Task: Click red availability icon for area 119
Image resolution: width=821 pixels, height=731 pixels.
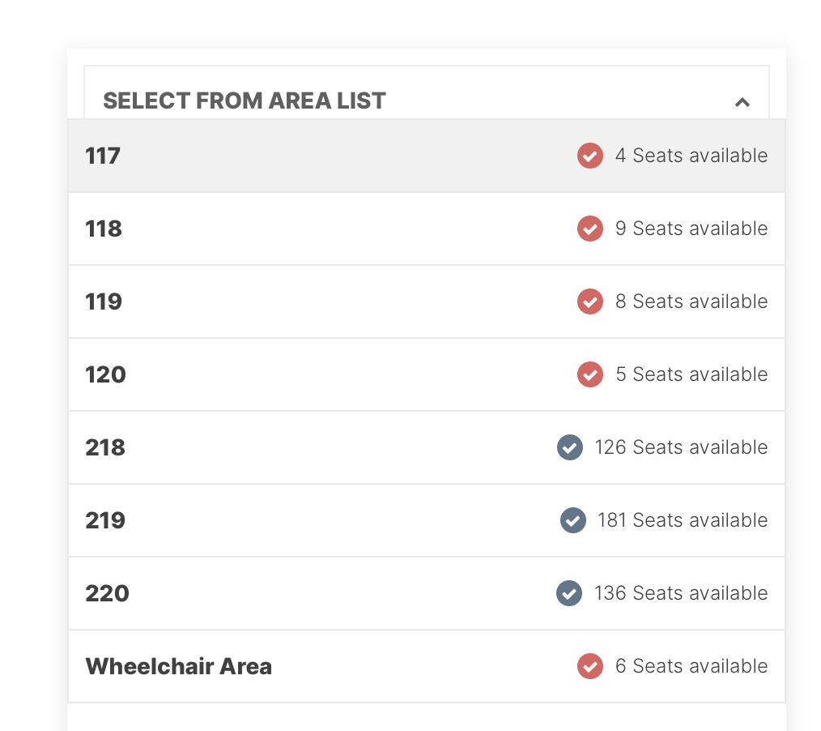Action: [590, 301]
